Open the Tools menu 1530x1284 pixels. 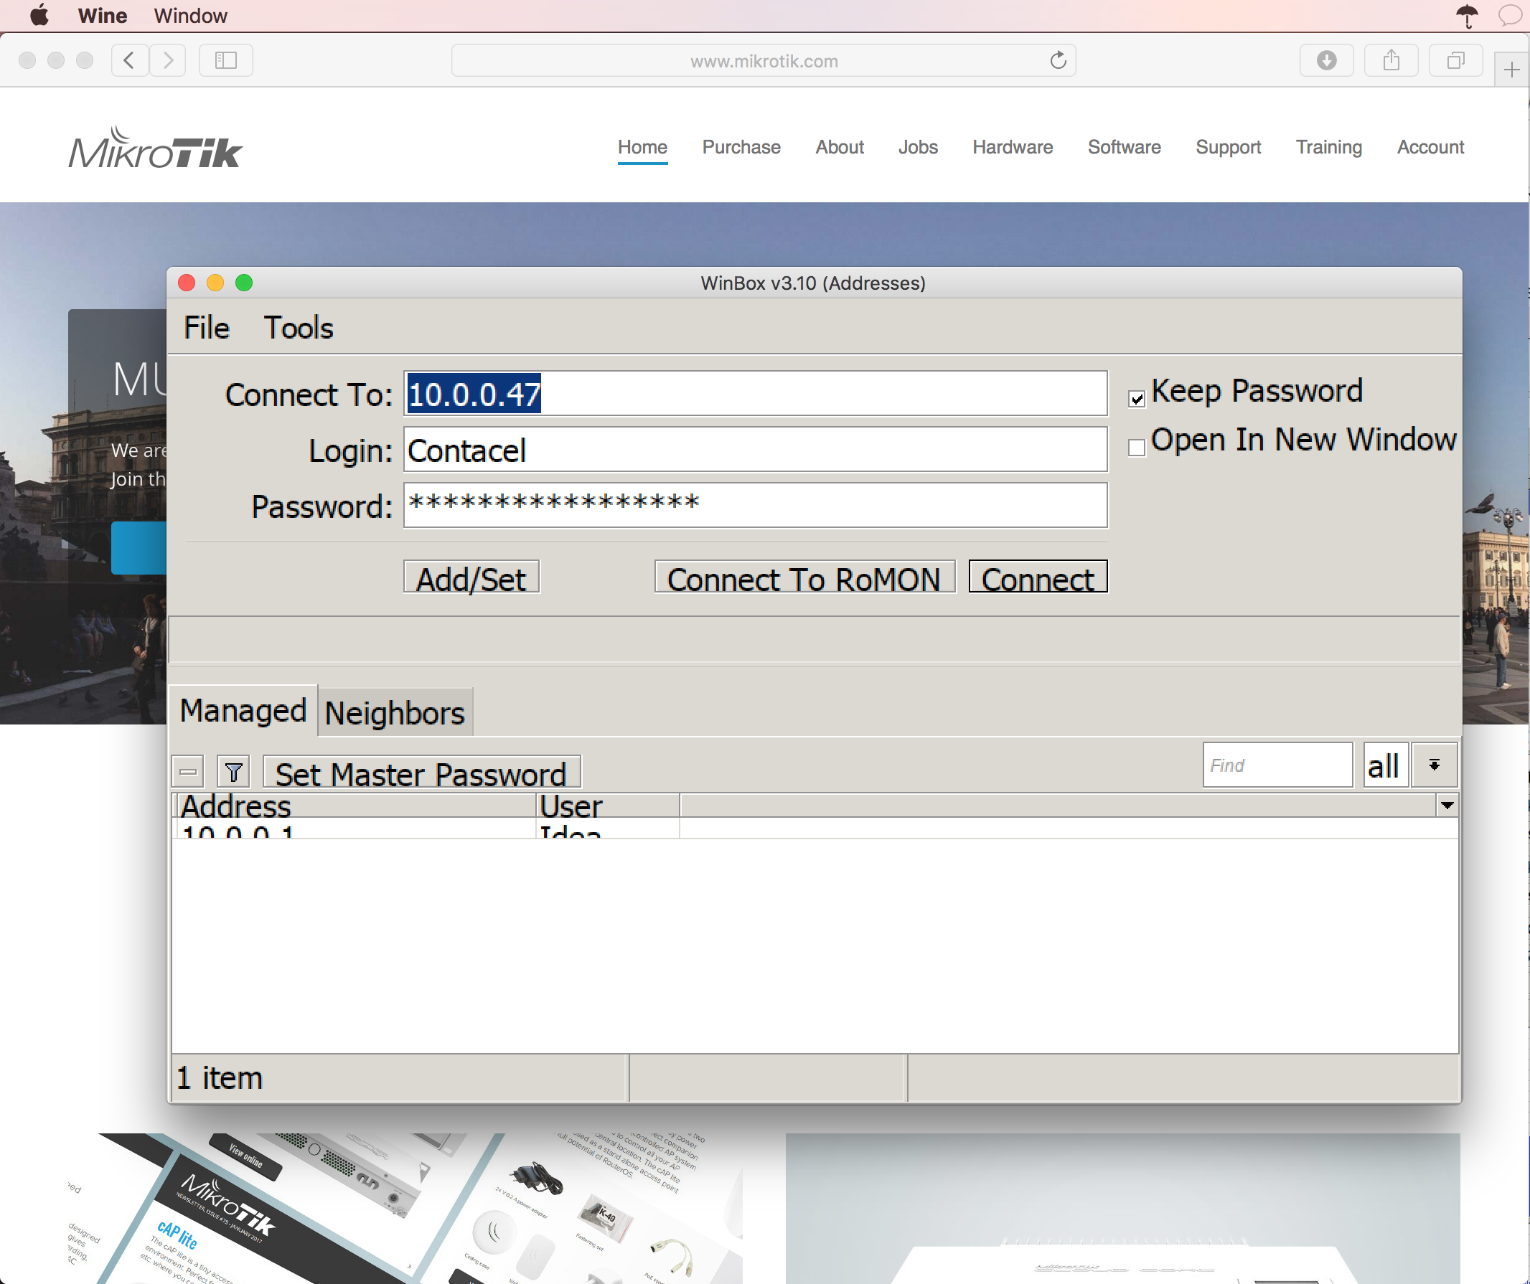coord(298,328)
